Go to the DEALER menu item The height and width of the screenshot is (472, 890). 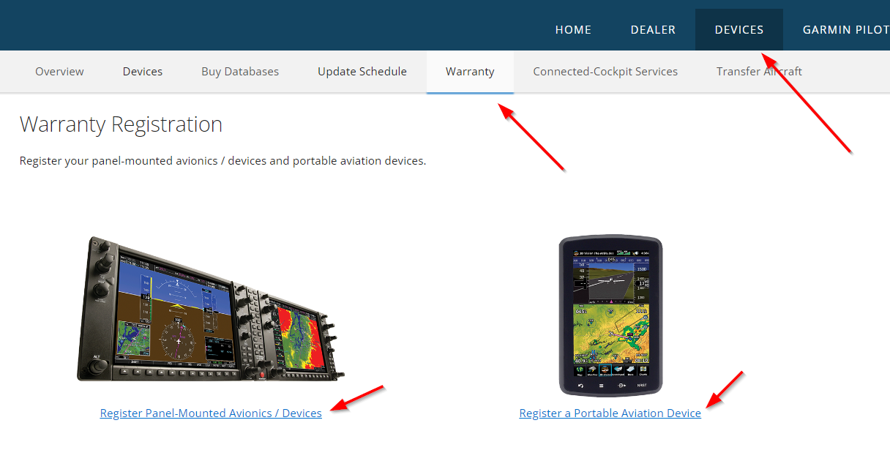[x=653, y=30]
